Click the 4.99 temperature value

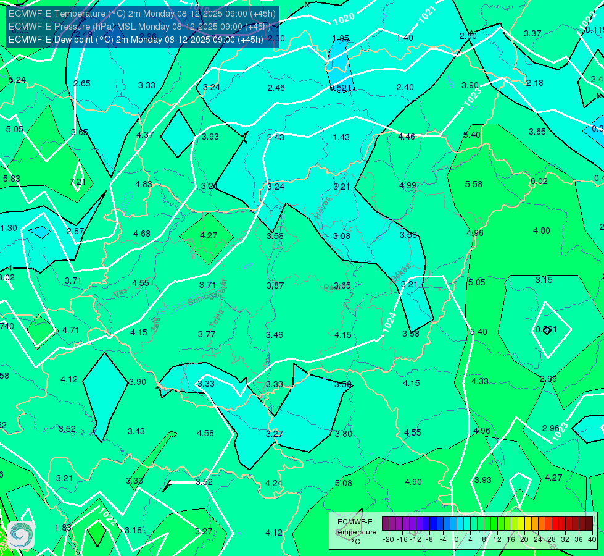tap(408, 185)
